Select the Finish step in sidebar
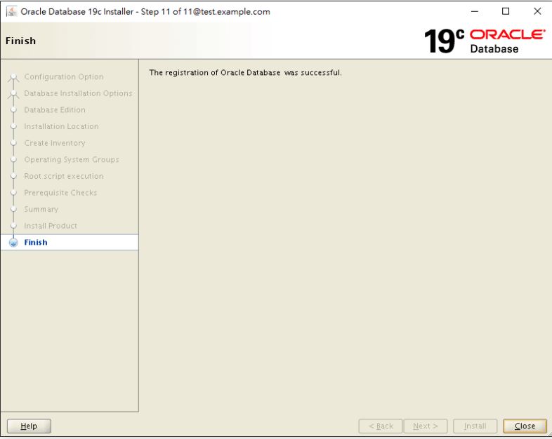The height and width of the screenshot is (439, 552). coord(36,243)
